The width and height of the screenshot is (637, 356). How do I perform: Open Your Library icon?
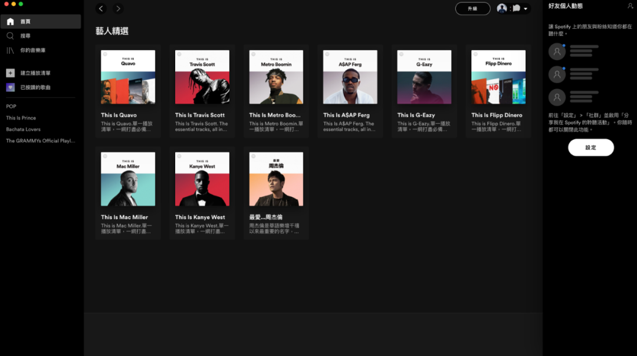click(10, 51)
